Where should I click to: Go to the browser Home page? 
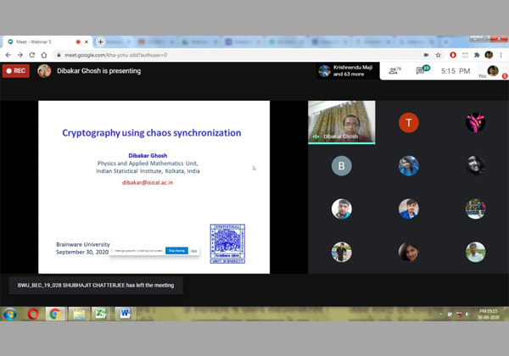[44, 55]
